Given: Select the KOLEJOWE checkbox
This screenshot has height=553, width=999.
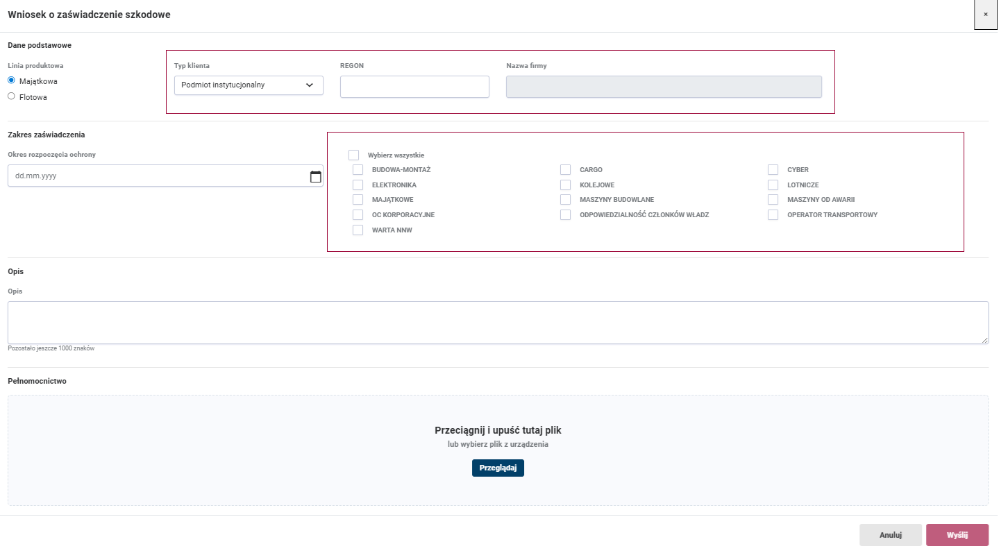Looking at the screenshot, I should click(566, 185).
